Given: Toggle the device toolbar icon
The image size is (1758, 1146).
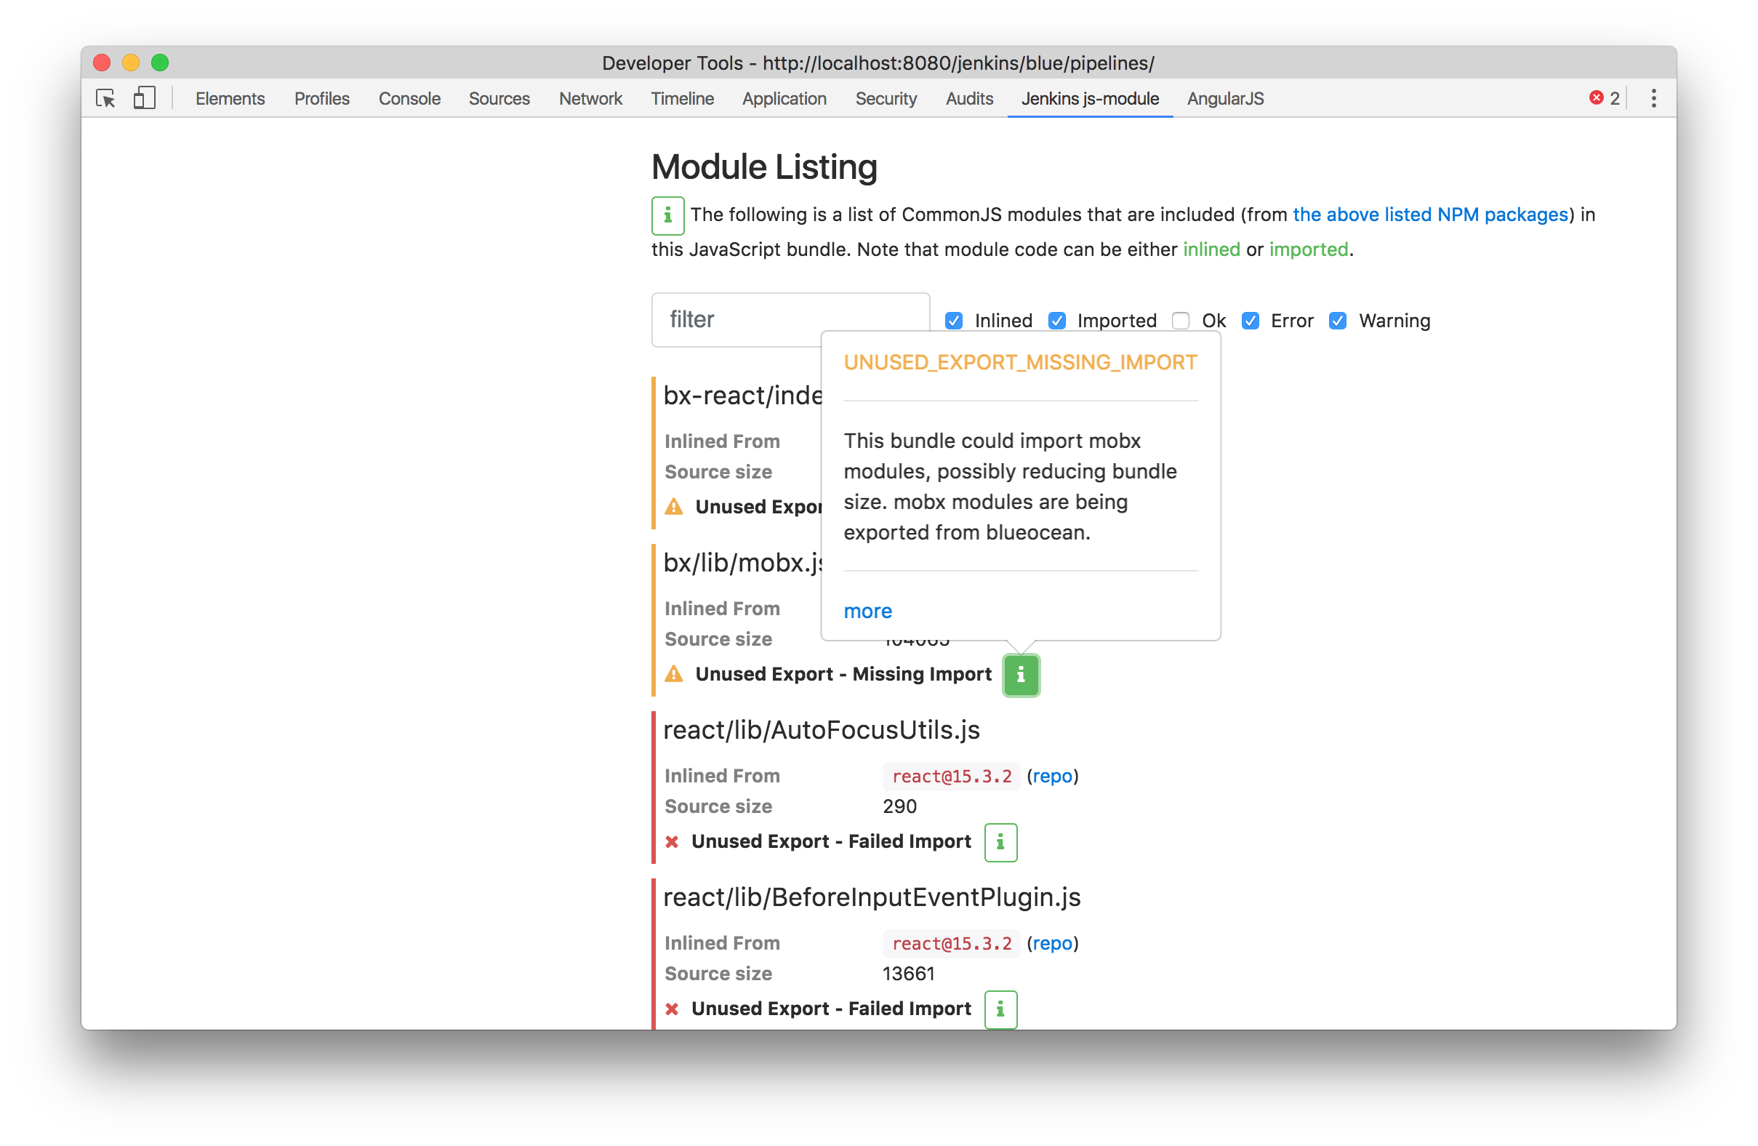Looking at the screenshot, I should coord(144,98).
